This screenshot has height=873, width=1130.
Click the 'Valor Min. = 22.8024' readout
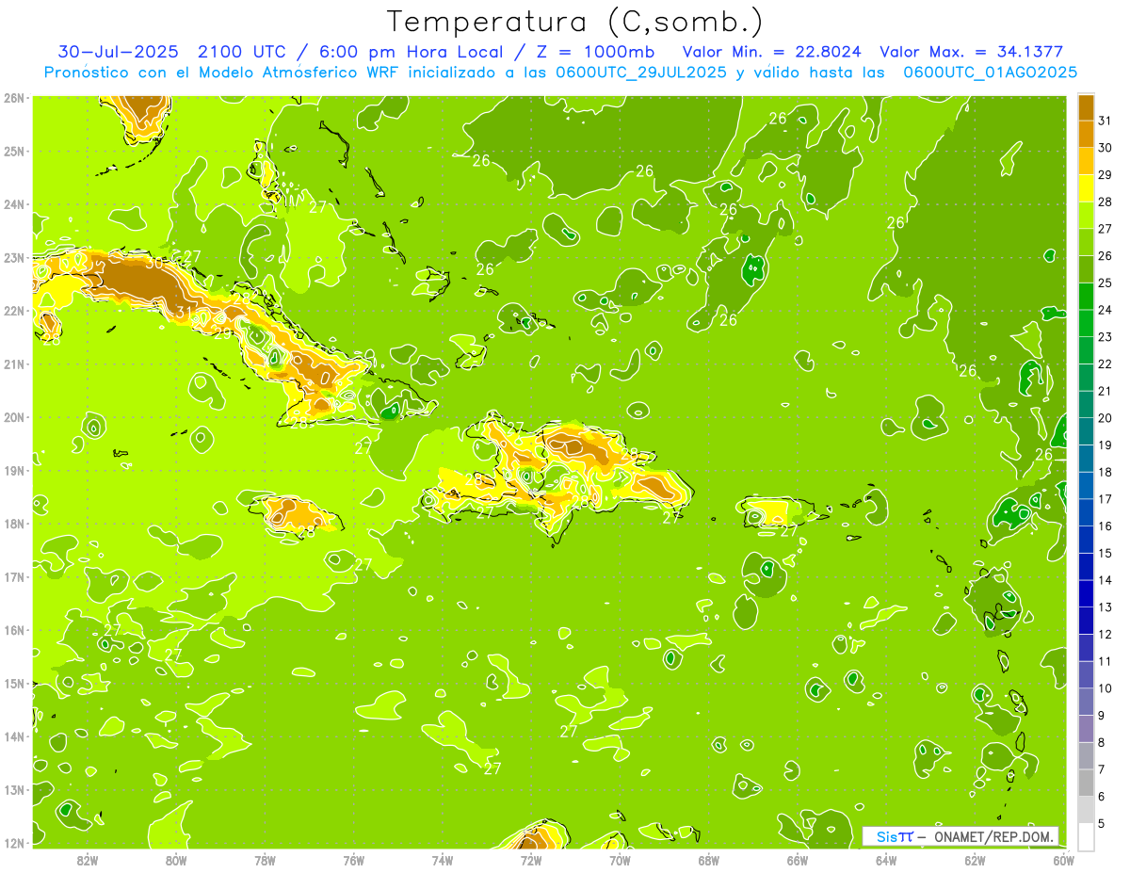[772, 52]
